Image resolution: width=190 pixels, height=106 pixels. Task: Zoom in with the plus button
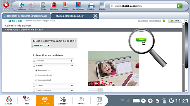coord(150,101)
